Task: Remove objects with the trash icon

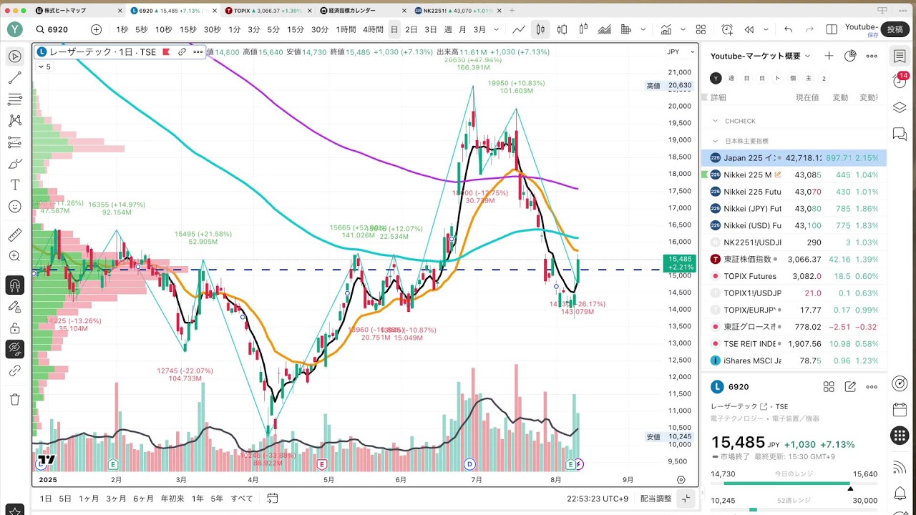Action: coord(15,399)
